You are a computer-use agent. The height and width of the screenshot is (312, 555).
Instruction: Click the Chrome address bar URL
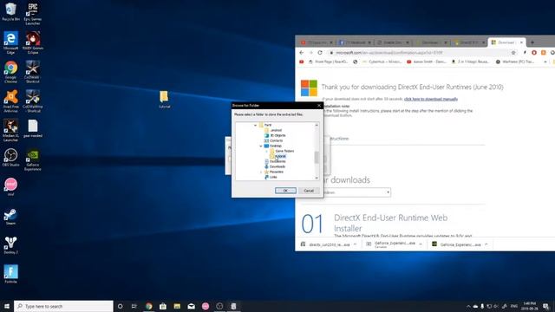tap(389, 52)
